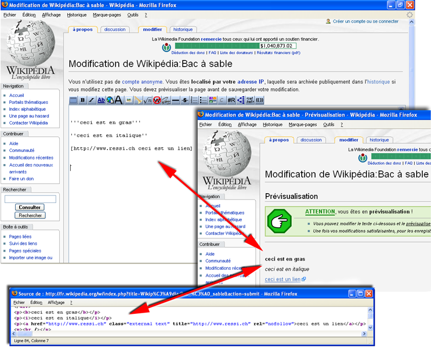The height and width of the screenshot is (348, 431).
Task: Insert image gallery with the four-tile icon
Action: pos(213,100)
